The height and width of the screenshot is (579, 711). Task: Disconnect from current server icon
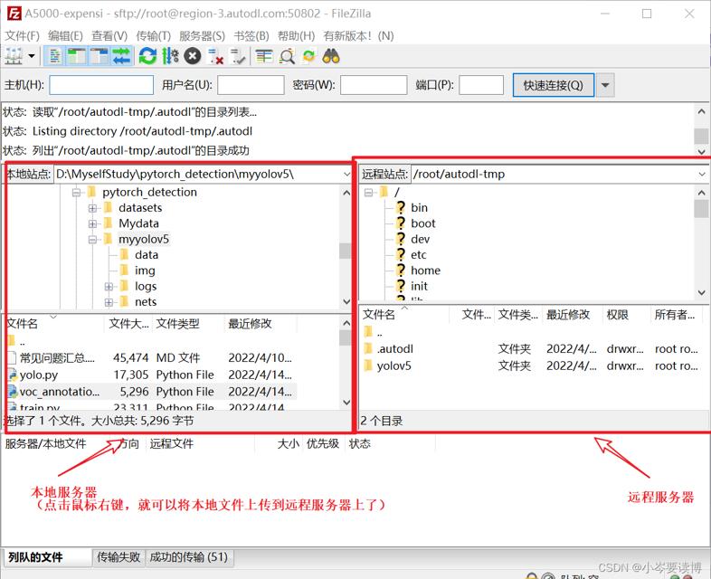(x=215, y=57)
